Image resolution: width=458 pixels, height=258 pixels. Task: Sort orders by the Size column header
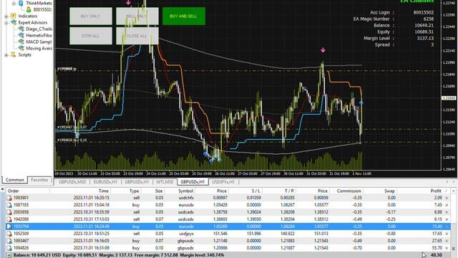[x=153, y=191]
